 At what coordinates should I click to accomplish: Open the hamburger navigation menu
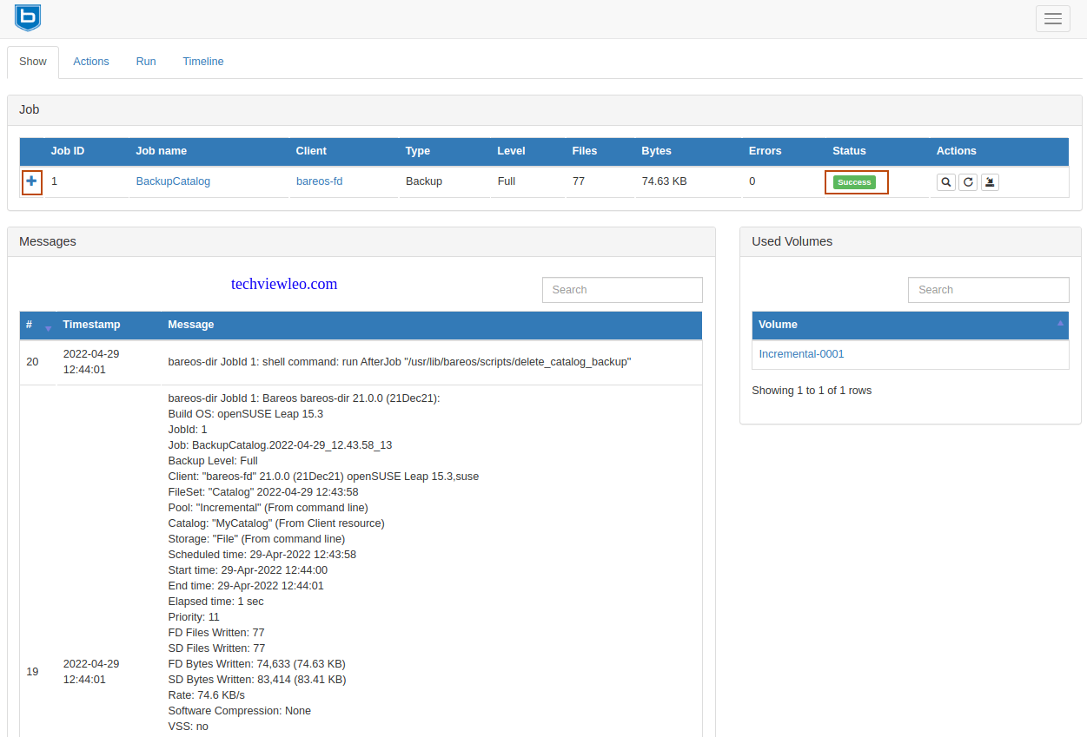coord(1053,19)
